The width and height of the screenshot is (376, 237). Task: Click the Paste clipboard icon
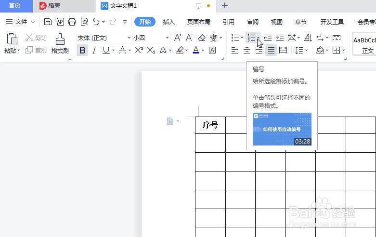point(12,39)
